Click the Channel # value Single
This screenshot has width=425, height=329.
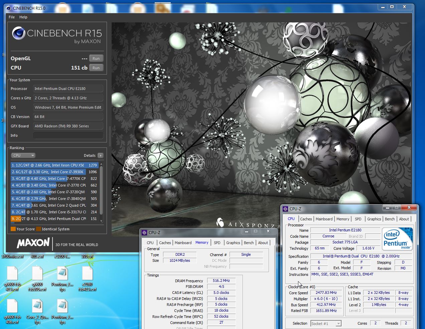(246, 254)
